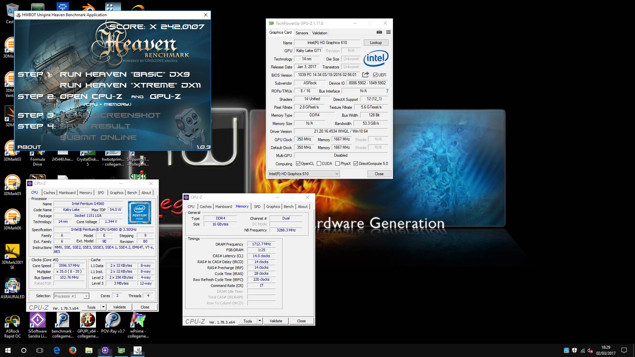Image resolution: width=635 pixels, height=357 pixels.
Task: Switch to GPU-Z in the taskbar
Action: coord(121,350)
